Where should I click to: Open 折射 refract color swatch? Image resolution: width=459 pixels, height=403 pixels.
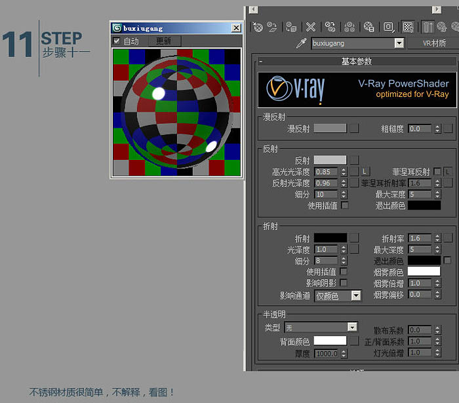coord(330,238)
